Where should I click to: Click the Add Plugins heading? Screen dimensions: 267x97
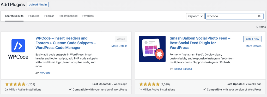coord(13,5)
